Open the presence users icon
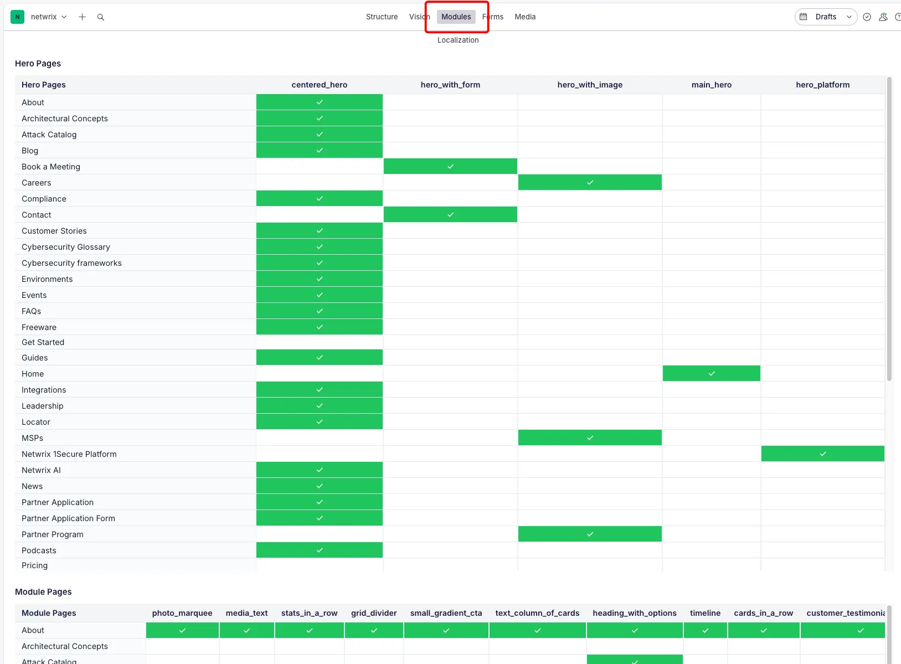This screenshot has height=664, width=901. coord(883,17)
